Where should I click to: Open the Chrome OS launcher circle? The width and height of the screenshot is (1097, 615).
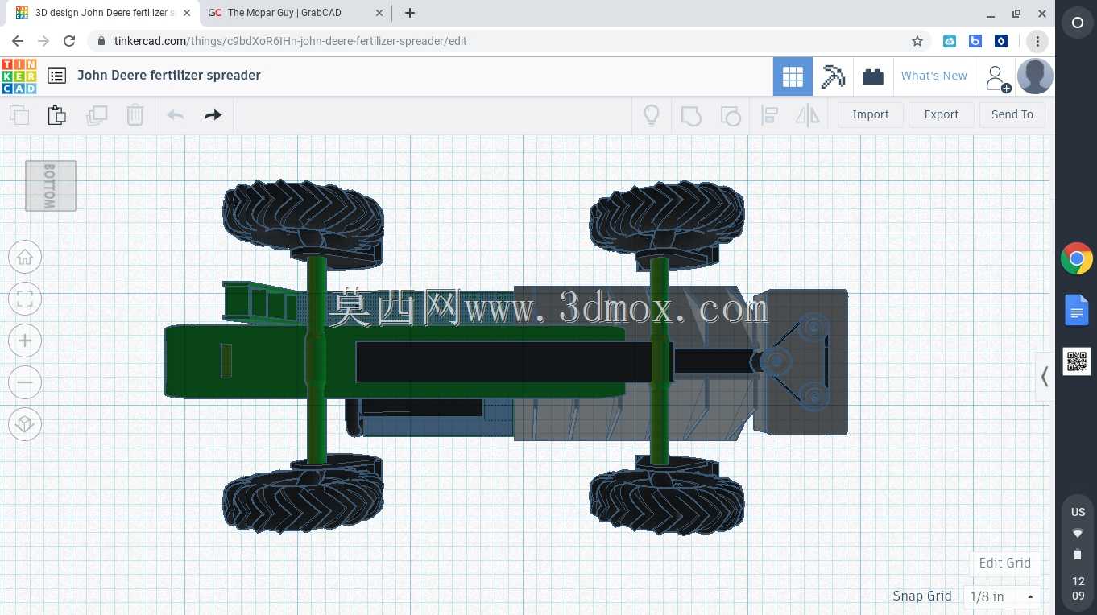[1077, 23]
